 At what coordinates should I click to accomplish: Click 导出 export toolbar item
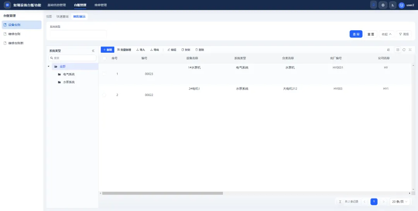tap(154, 50)
